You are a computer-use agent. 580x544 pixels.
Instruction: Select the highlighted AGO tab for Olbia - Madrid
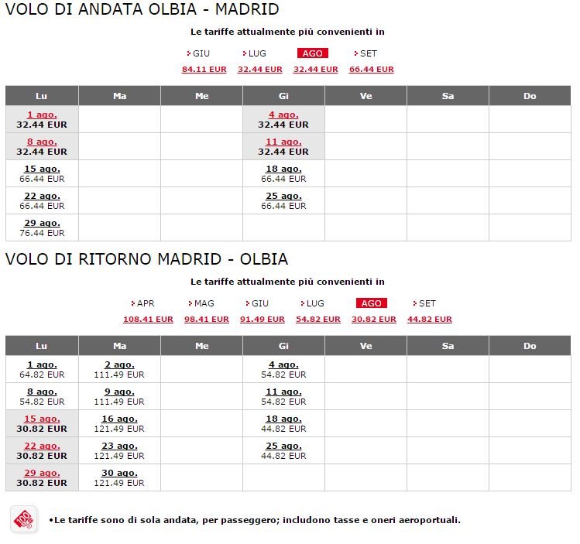tap(312, 53)
